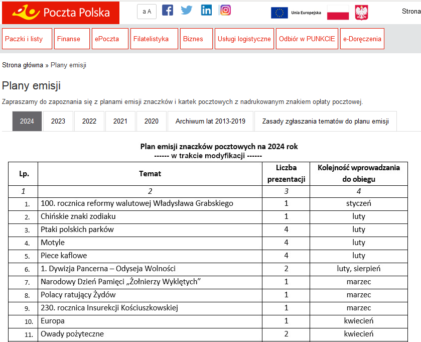Screen dimensions: 421x342
Task: Click the Polish flag icon
Action: 338,13
